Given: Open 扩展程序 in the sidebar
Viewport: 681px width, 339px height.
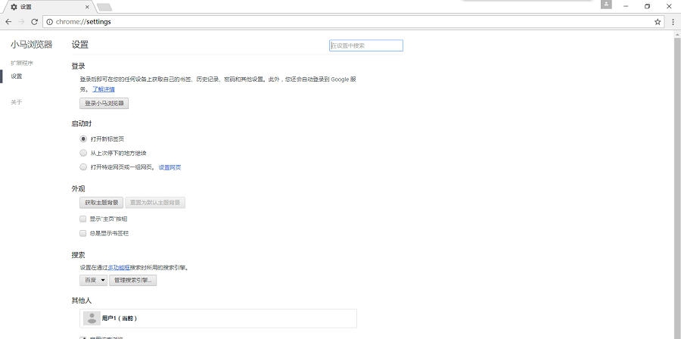Looking at the screenshot, I should [x=22, y=63].
